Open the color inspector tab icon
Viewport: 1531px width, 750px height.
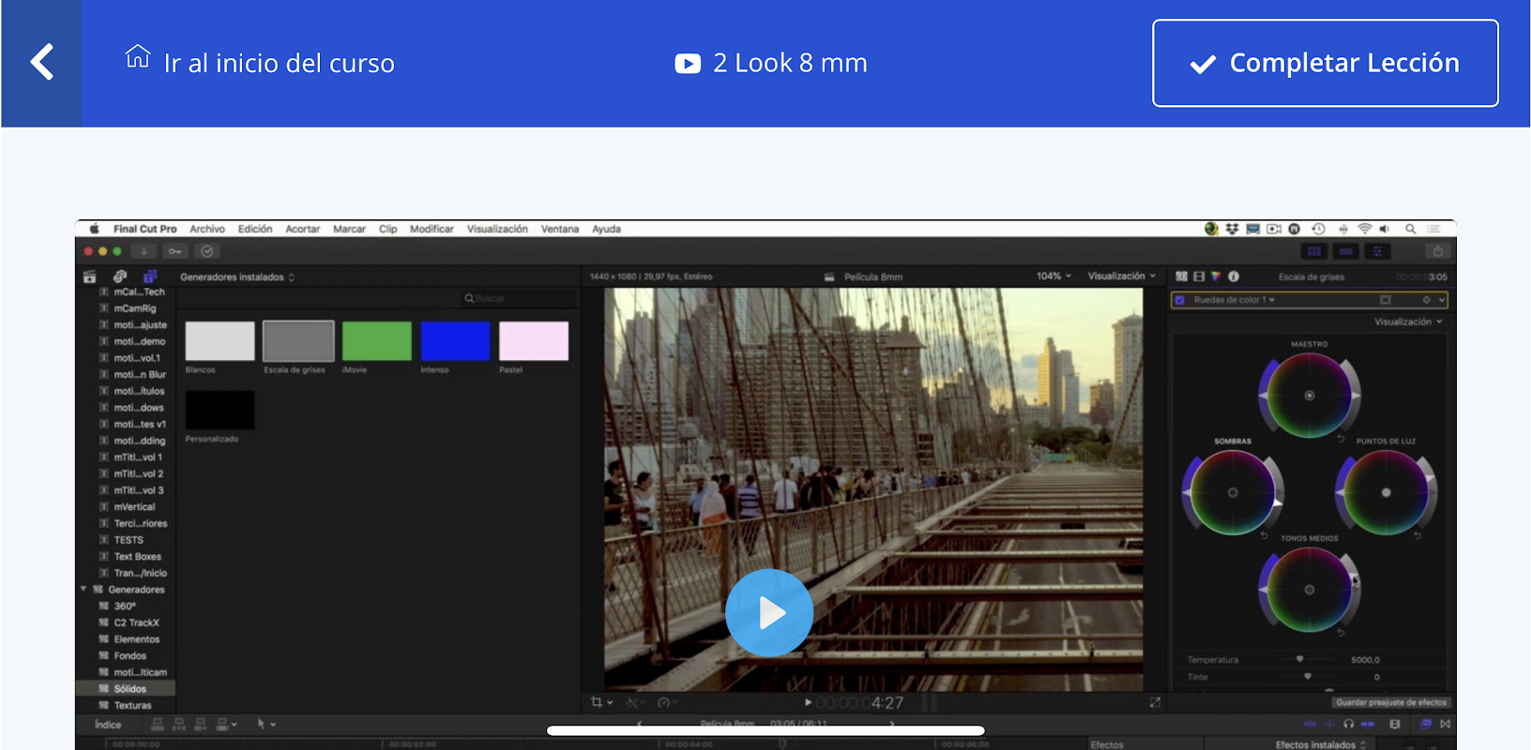(x=1216, y=277)
